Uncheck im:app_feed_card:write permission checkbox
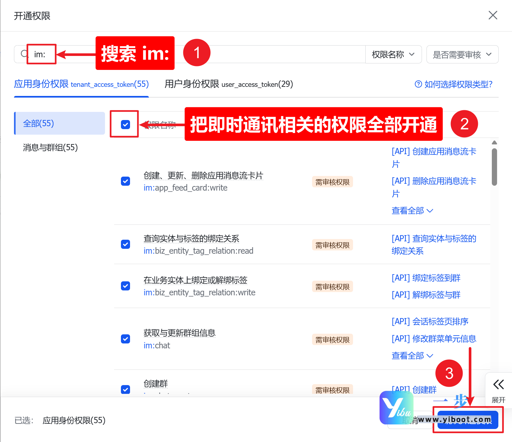Image resolution: width=512 pixels, height=442 pixels. point(125,181)
